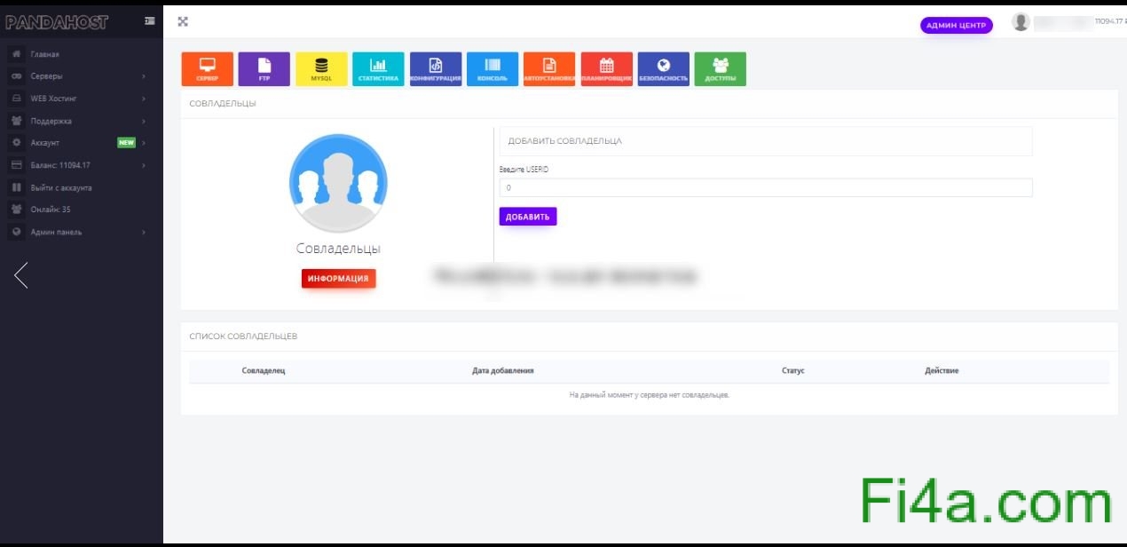
Task: Open the orange Сервер tile
Action: [x=207, y=68]
